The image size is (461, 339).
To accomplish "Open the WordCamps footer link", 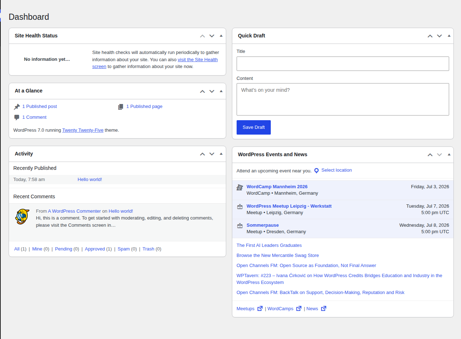I will pos(280,309).
